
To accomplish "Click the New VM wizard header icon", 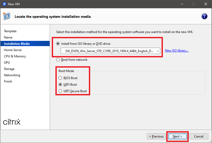I will pos(7,16).
